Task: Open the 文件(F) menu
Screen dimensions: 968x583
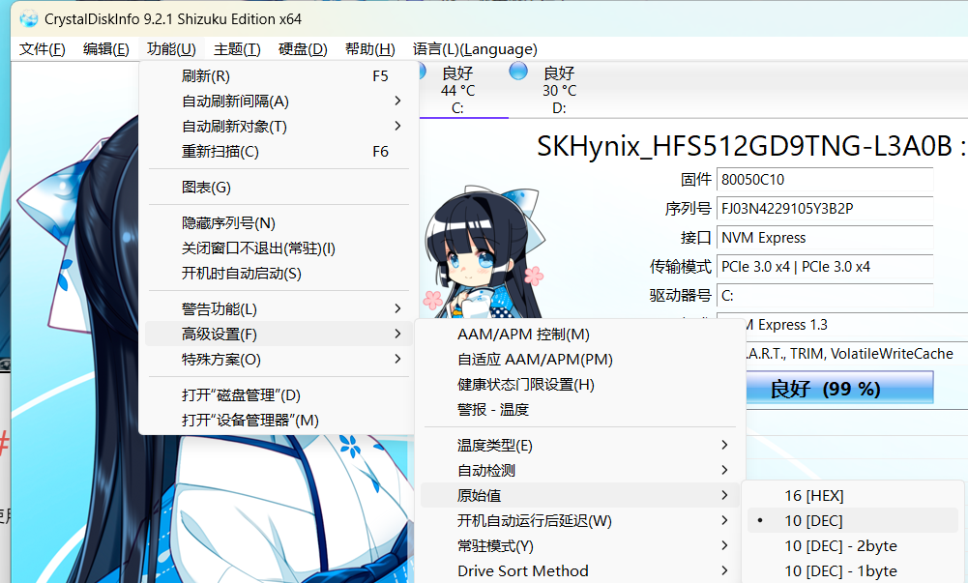Action: pos(42,48)
